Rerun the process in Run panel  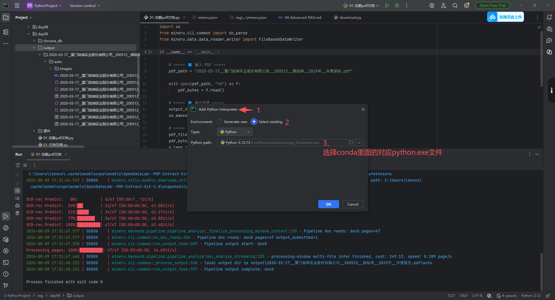tap(18, 165)
